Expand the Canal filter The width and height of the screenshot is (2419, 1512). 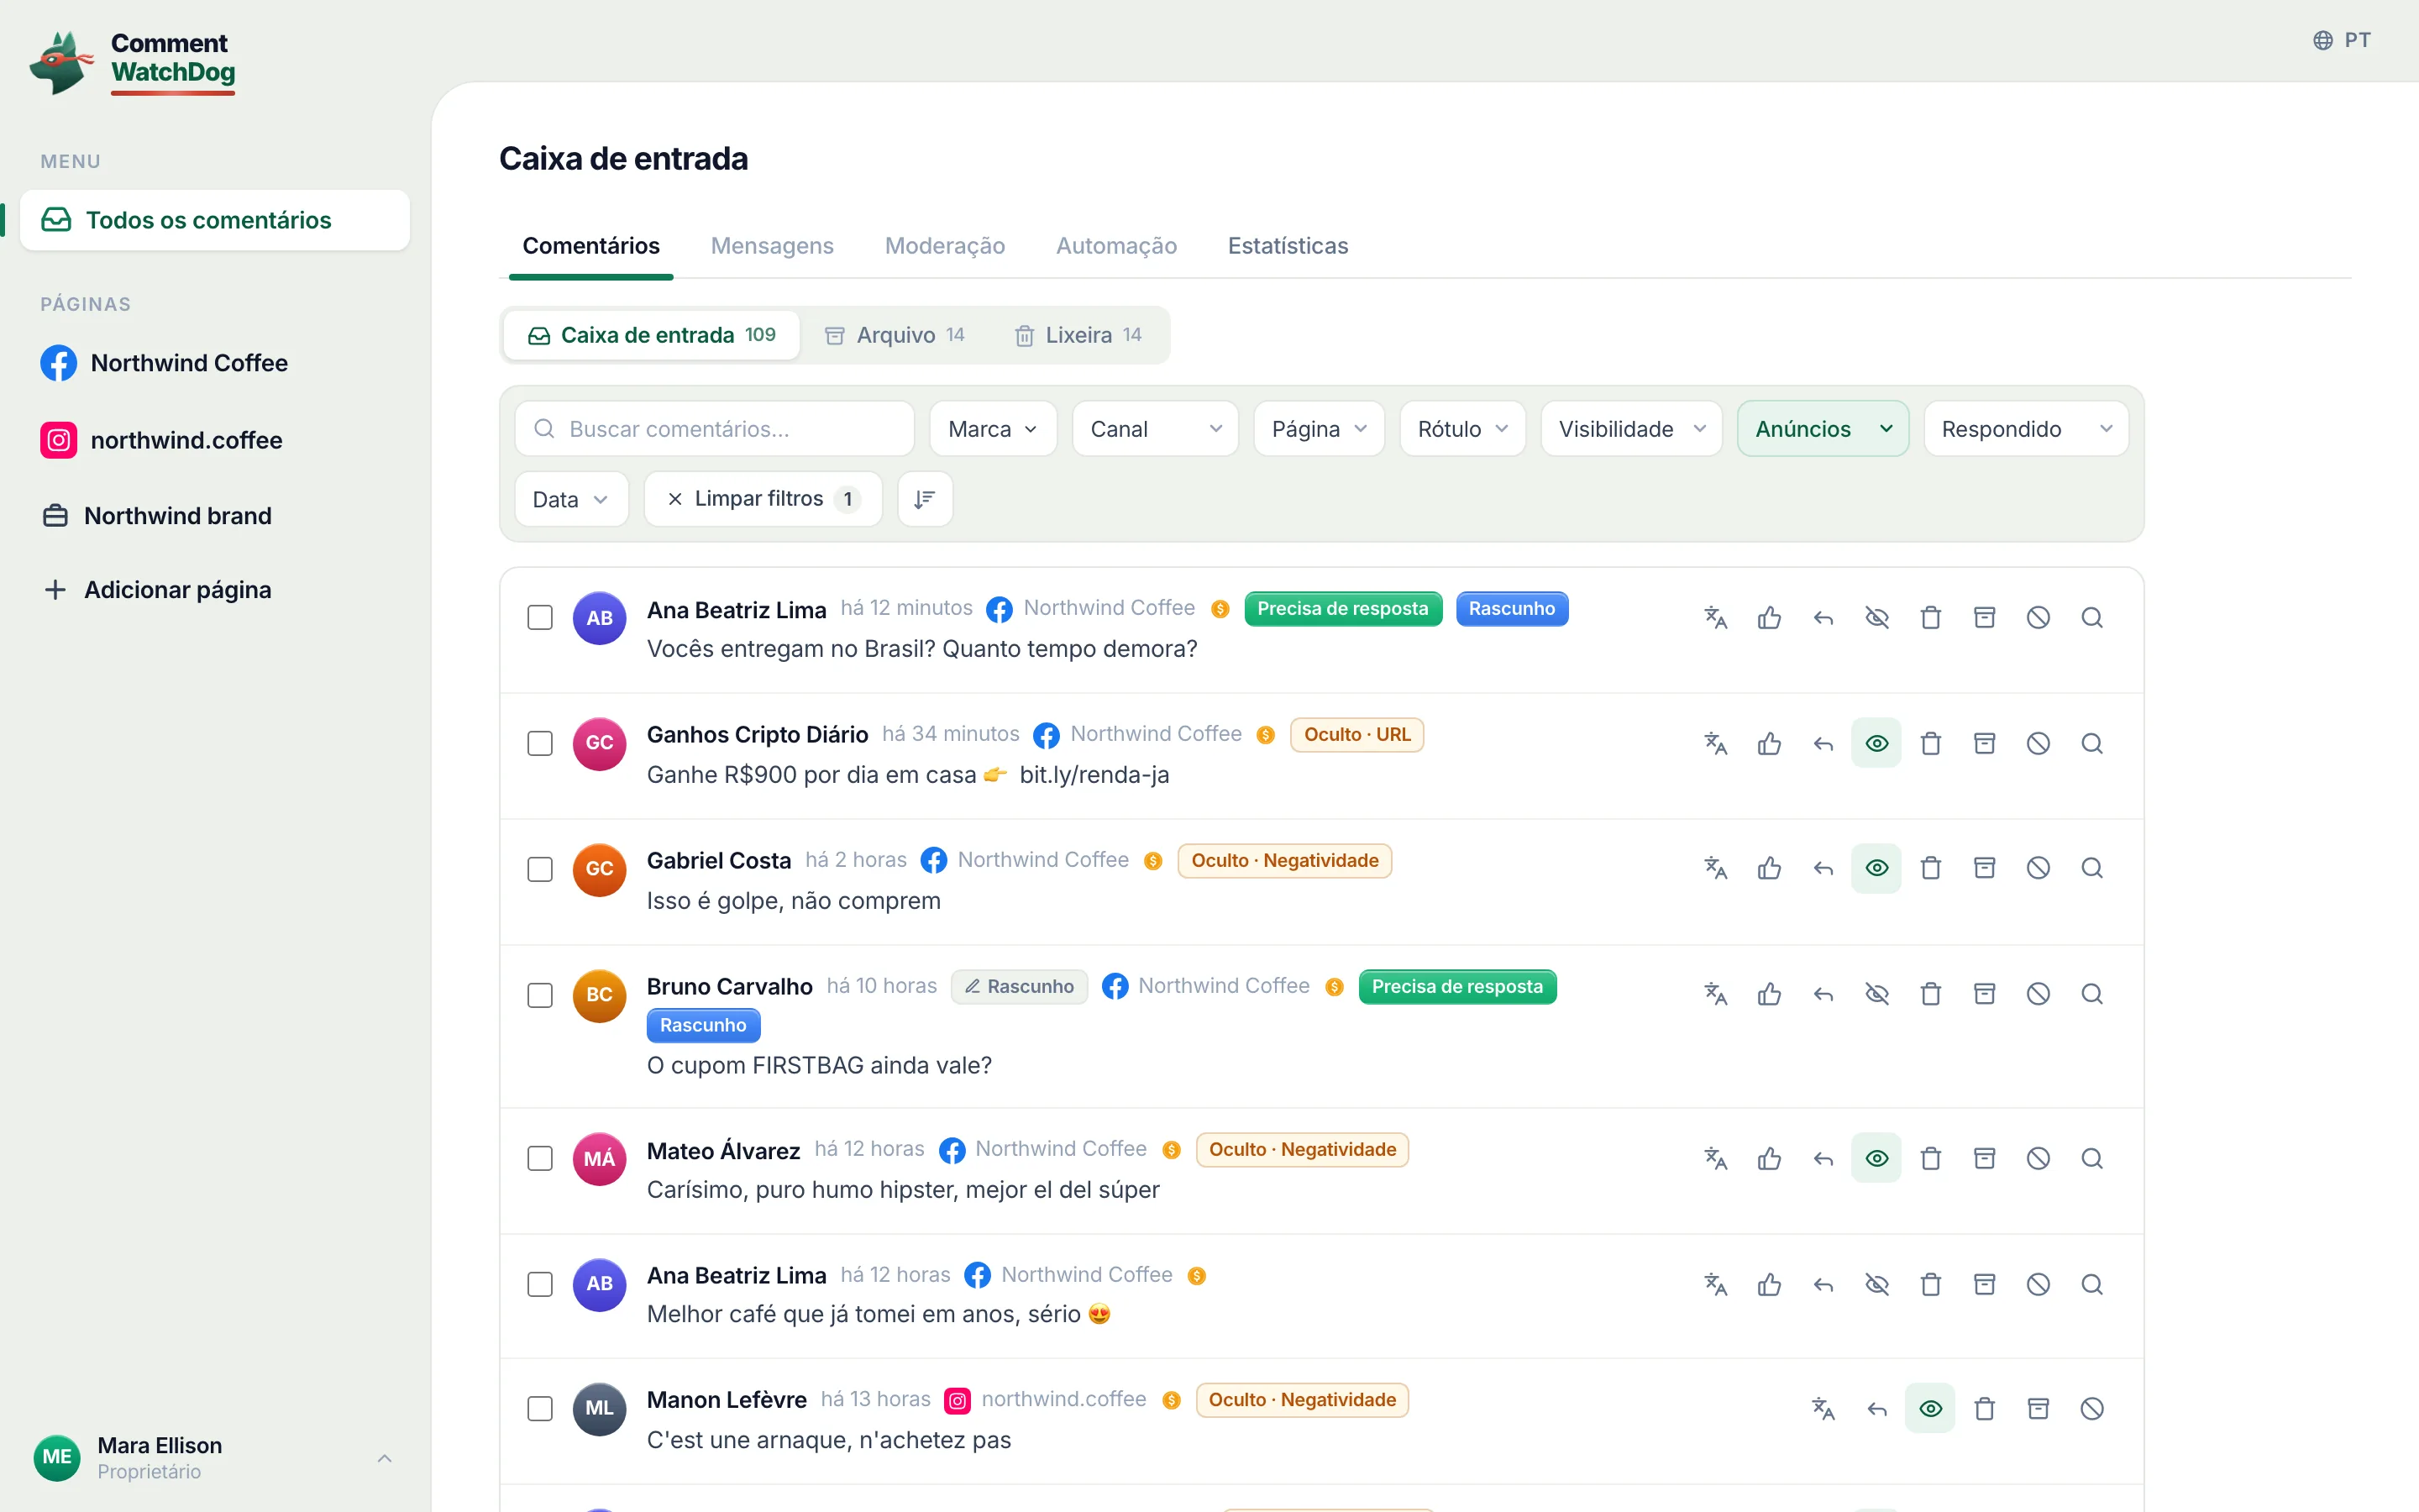coord(1155,429)
